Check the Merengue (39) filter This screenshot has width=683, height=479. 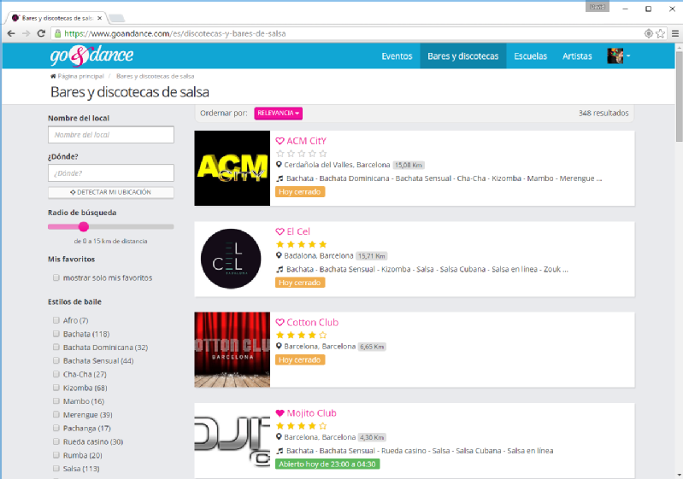click(x=56, y=415)
